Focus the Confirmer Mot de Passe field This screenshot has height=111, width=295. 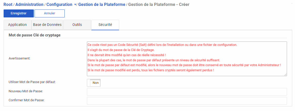pos(187,100)
